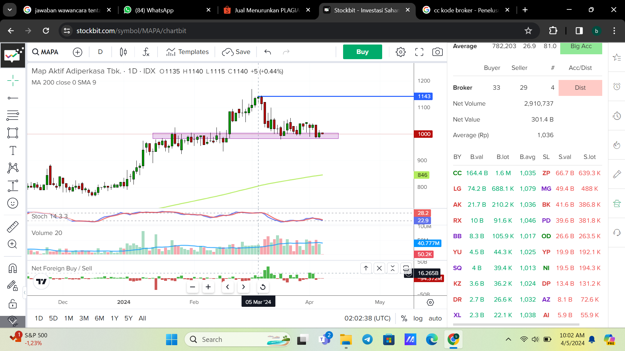Open headset support icon

[x=617, y=232]
